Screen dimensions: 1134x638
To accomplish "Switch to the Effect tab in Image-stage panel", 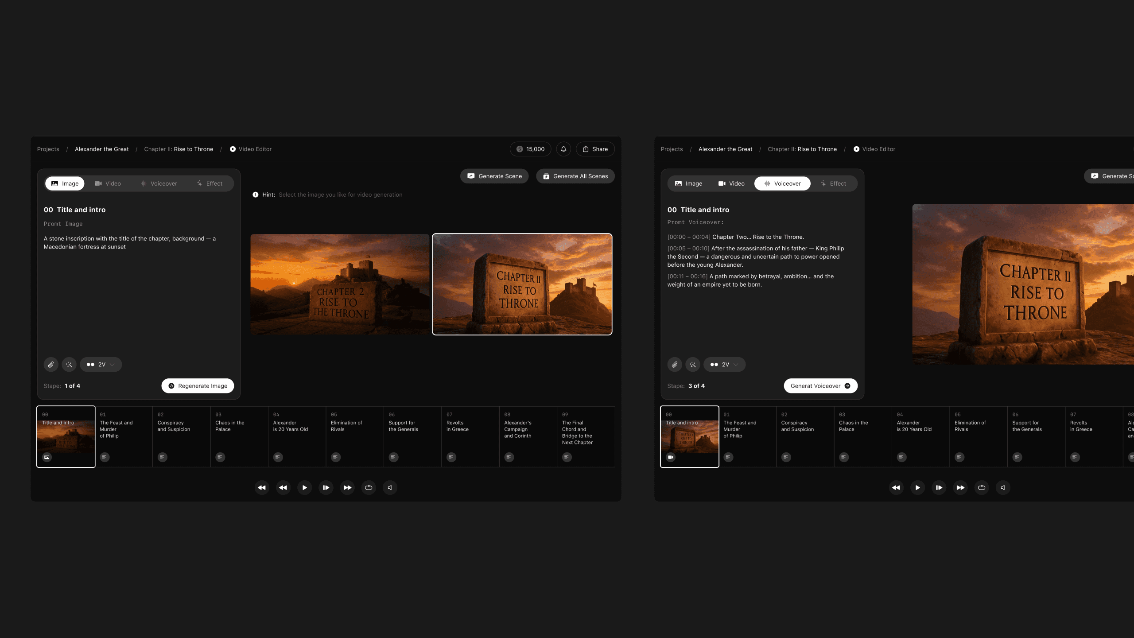I will coord(210,183).
